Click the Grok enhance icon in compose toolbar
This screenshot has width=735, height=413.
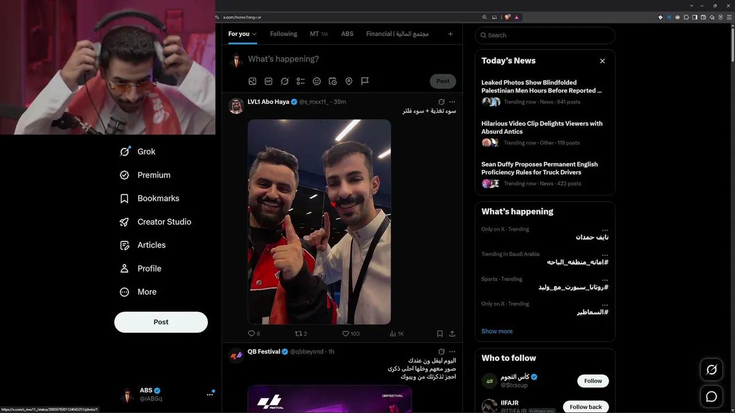[284, 81]
